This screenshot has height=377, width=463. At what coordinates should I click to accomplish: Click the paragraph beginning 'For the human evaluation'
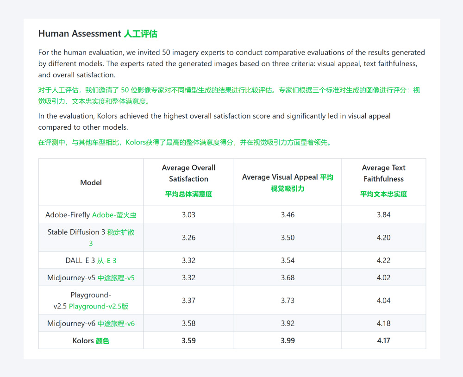click(231, 63)
